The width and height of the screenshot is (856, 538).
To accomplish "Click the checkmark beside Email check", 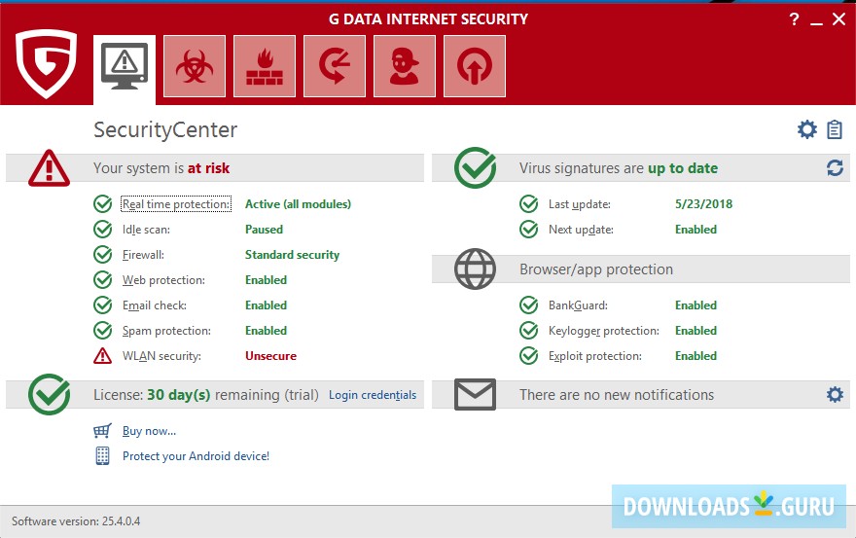I will tap(103, 305).
